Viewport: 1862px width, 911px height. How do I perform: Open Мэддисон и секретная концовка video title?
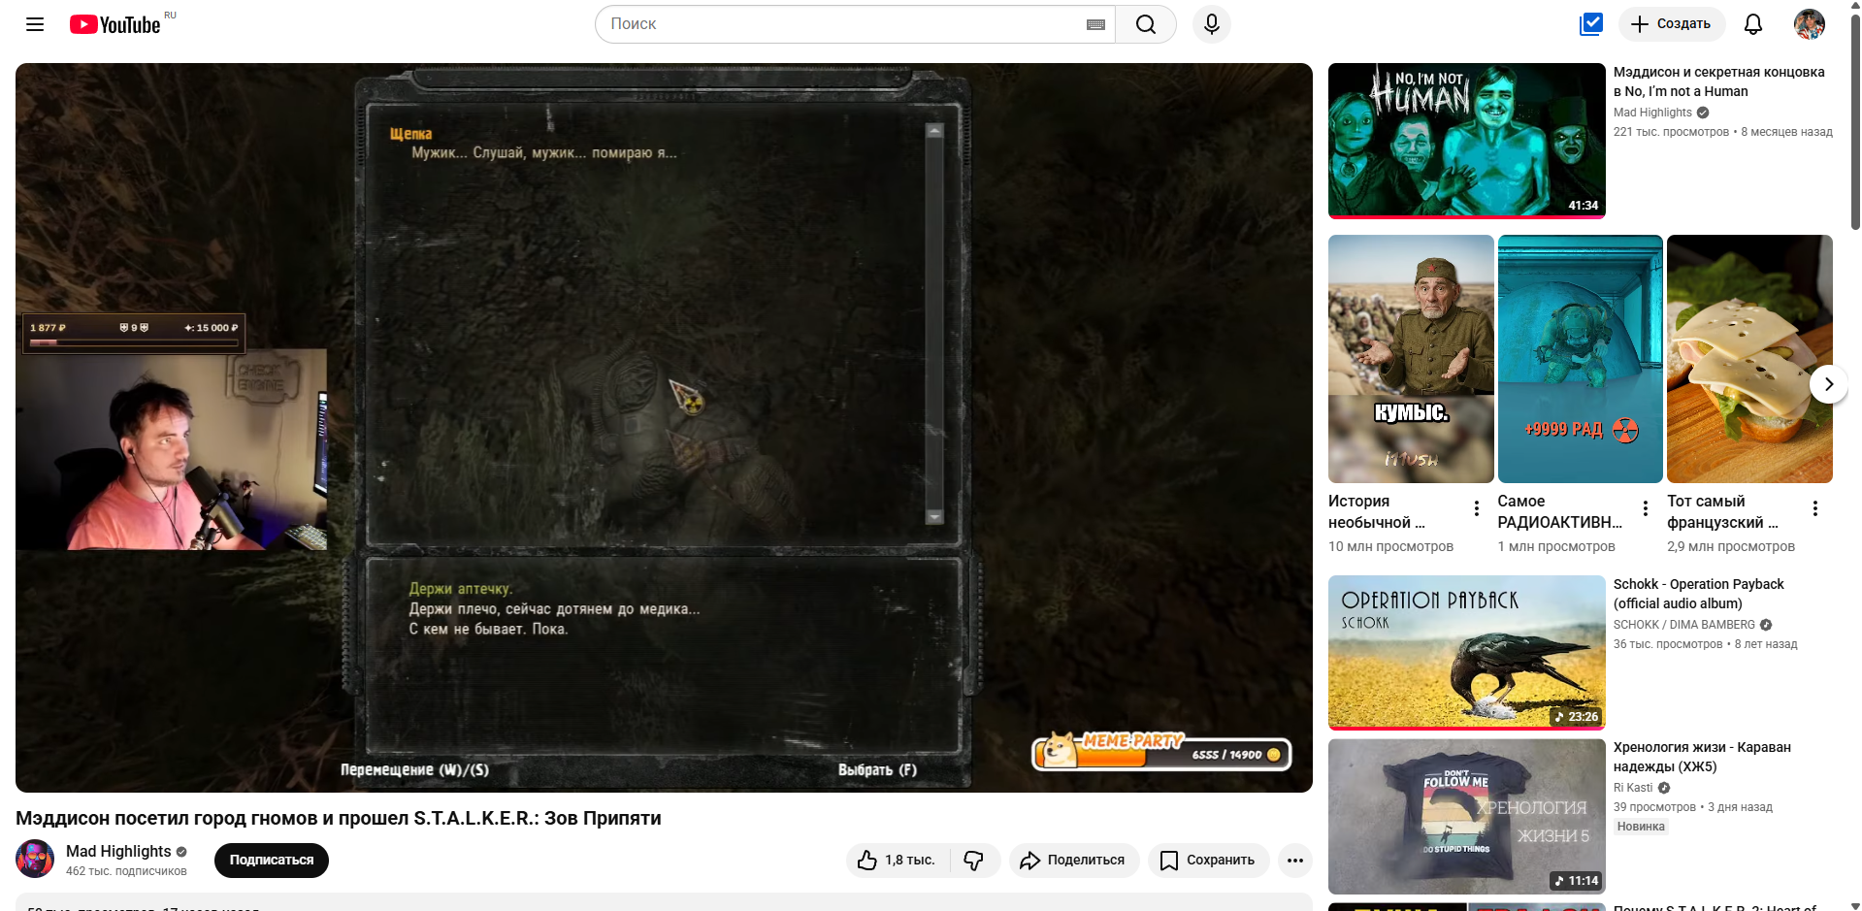[1718, 81]
